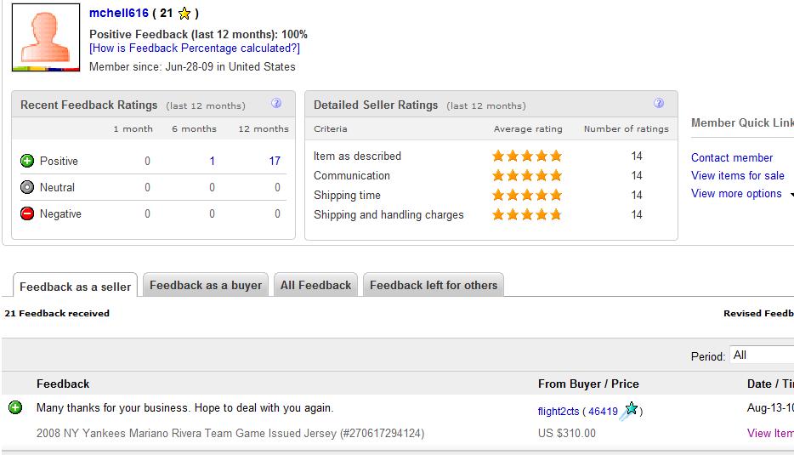
Task: Open the 17 positive ratings for 12 months
Action: click(275, 161)
